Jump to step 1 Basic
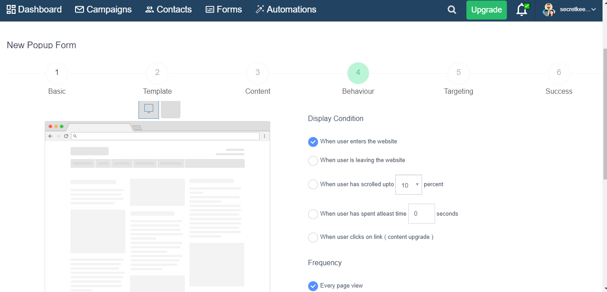Image resolution: width=607 pixels, height=292 pixels. tap(57, 73)
